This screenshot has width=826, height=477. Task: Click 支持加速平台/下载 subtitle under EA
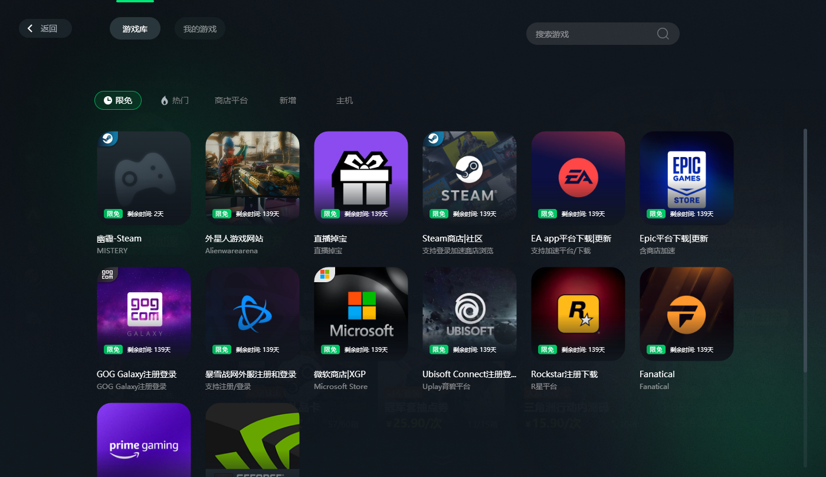[560, 251]
